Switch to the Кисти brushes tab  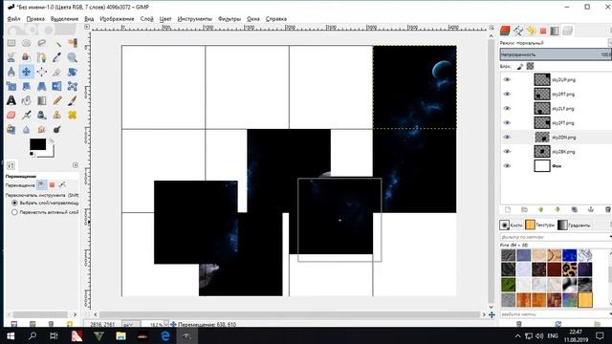(511, 226)
